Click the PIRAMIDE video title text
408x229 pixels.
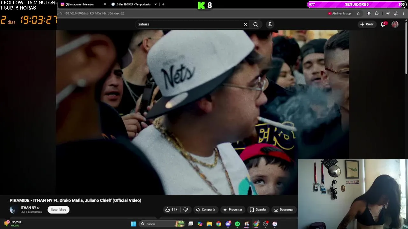pyautogui.click(x=75, y=200)
